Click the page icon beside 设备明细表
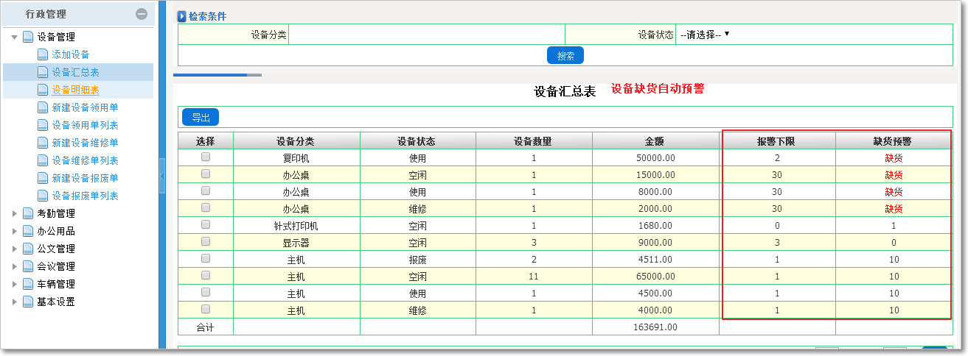This screenshot has width=968, height=356. (x=43, y=90)
